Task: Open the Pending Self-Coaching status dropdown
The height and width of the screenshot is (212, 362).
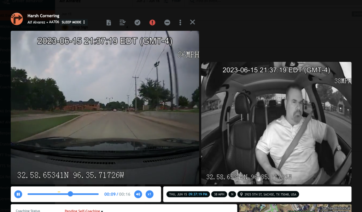Action: click(x=83, y=210)
